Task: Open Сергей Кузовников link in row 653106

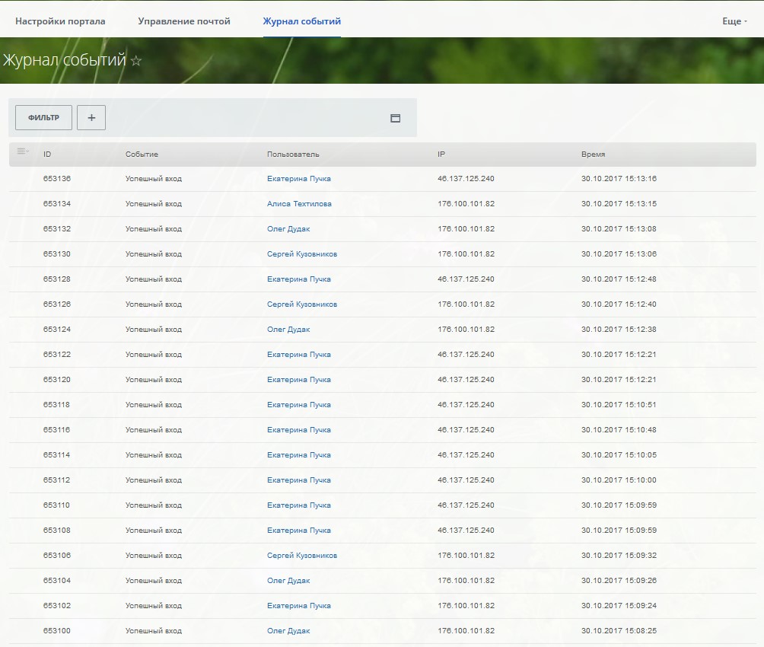Action: click(302, 556)
